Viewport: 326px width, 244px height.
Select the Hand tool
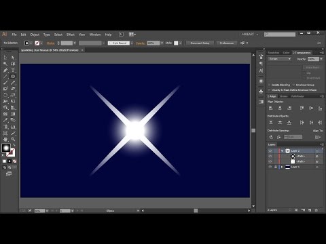pyautogui.click(x=5, y=139)
